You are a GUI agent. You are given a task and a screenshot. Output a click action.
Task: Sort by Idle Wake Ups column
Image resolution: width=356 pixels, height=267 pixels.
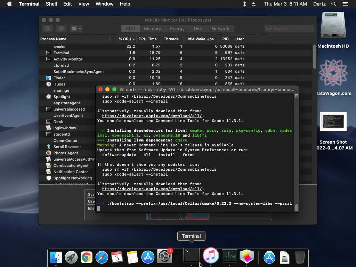coord(201,39)
